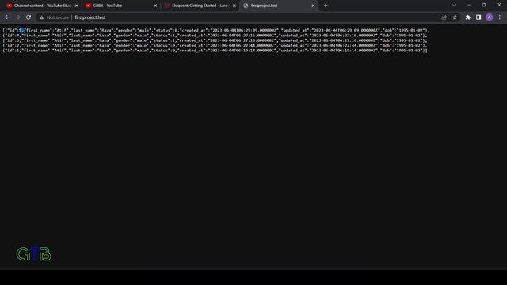Switch to the GitBit YouTube tab

(x=121, y=6)
